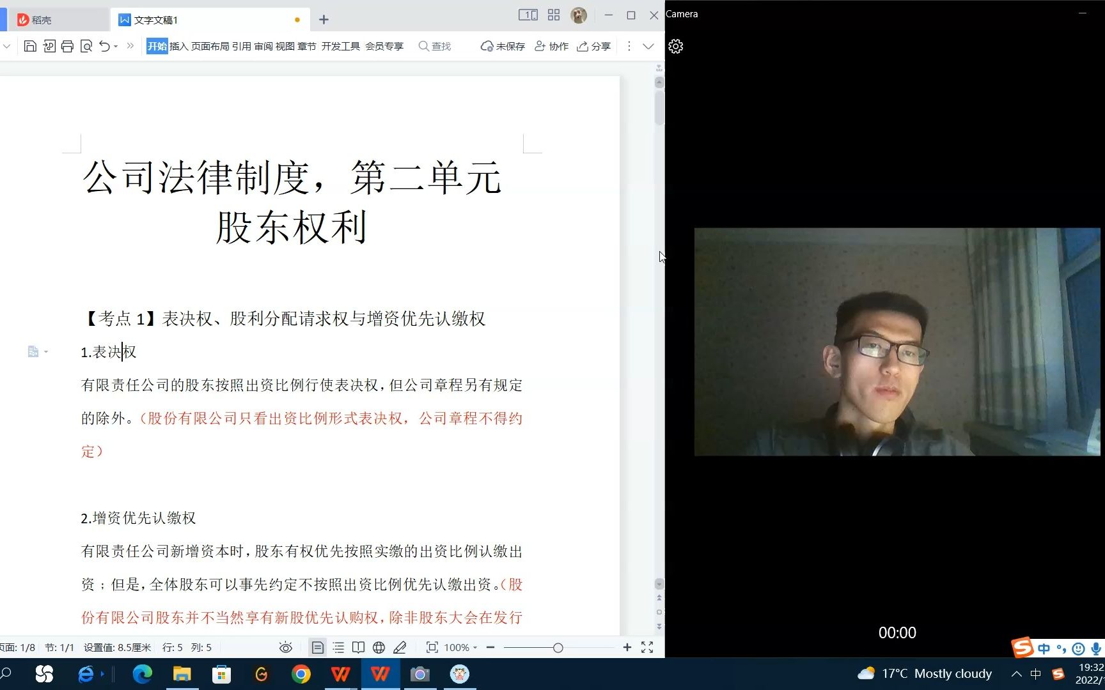Open web layout view via globe icon
This screenshot has height=690, width=1105.
click(379, 647)
